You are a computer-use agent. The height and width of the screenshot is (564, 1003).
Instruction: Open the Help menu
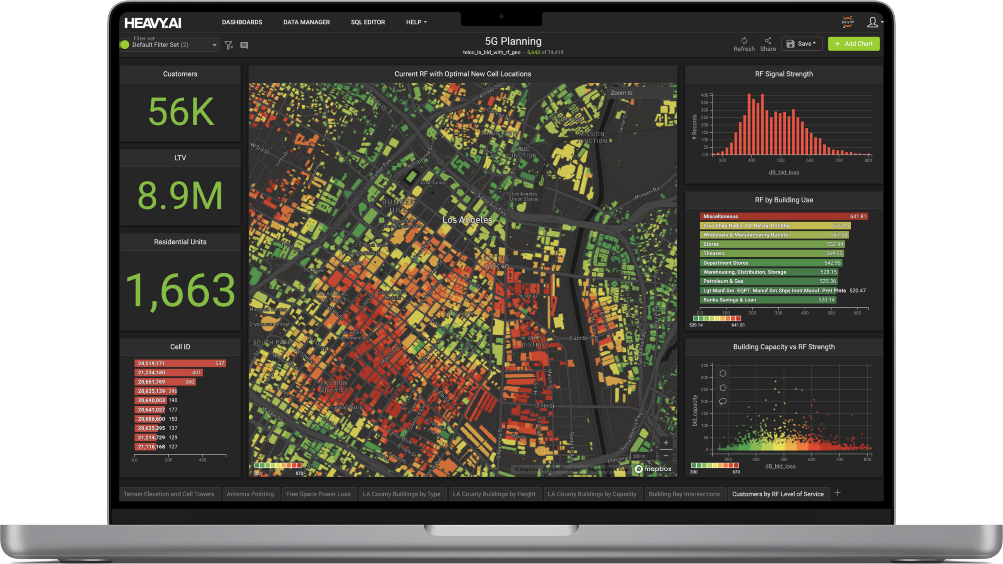tap(416, 22)
